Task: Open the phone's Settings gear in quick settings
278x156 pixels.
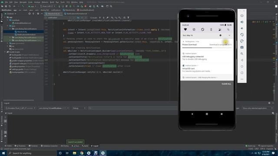Action: (x=220, y=36)
